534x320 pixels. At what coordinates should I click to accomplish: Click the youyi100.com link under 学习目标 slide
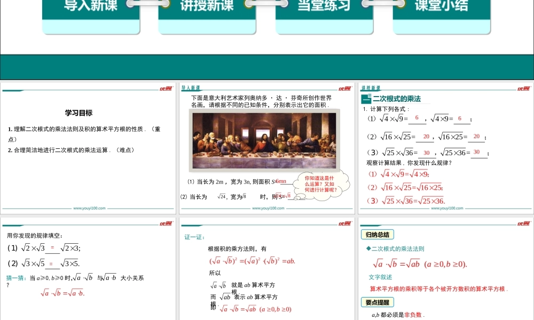pyautogui.click(x=89, y=209)
